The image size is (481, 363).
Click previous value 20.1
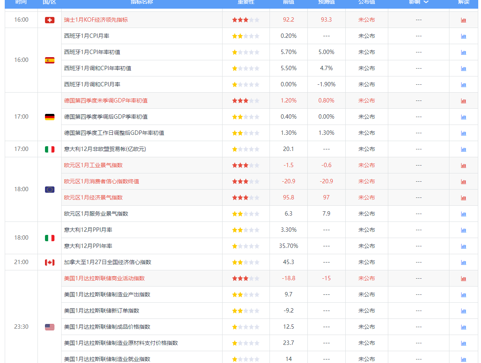coord(288,149)
